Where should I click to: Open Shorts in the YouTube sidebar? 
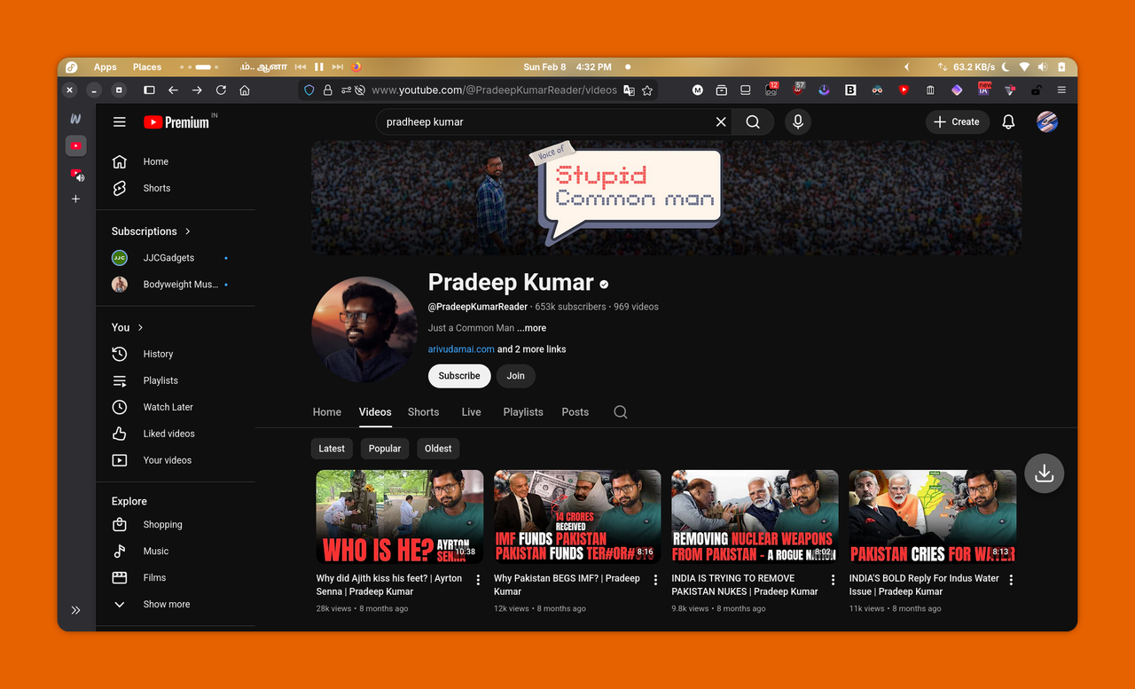coord(176,188)
